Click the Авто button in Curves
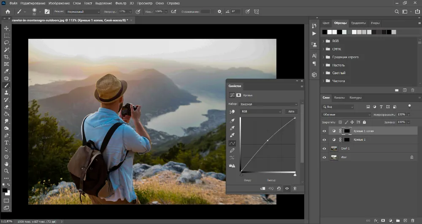This screenshot has width=422, height=224. [291, 112]
